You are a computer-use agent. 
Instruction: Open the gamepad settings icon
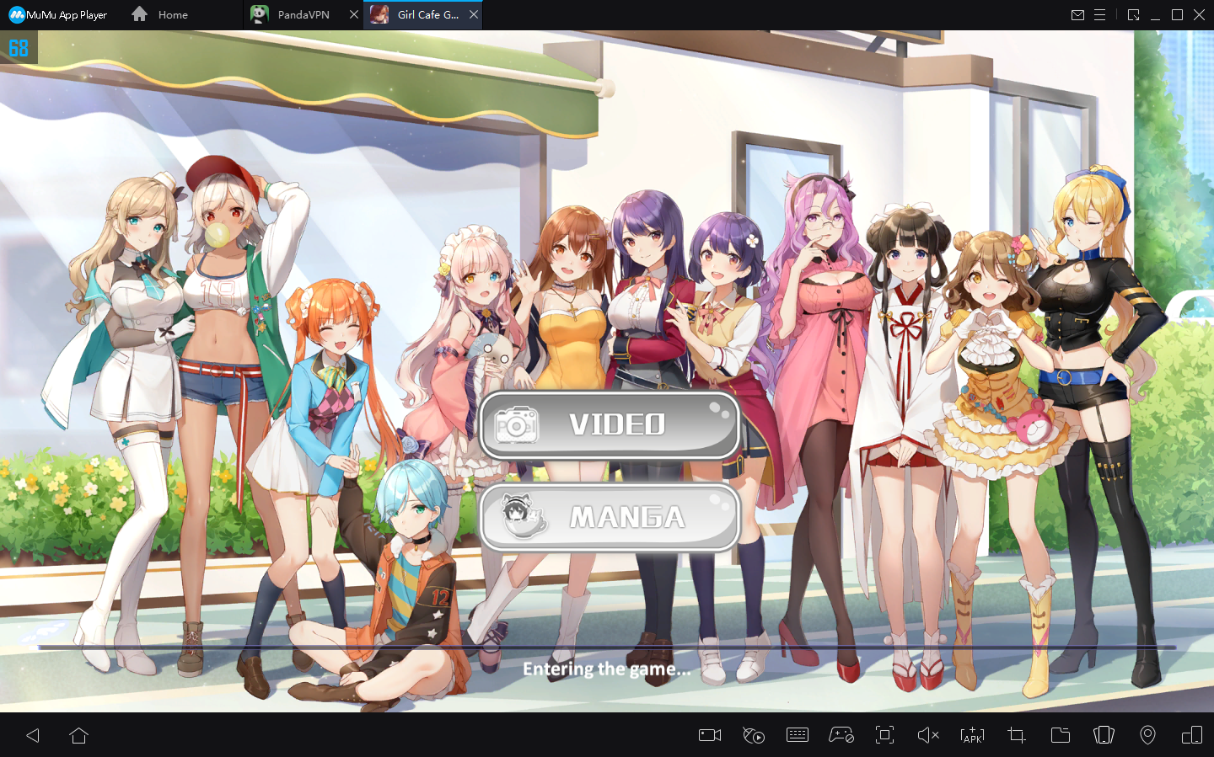(x=841, y=735)
